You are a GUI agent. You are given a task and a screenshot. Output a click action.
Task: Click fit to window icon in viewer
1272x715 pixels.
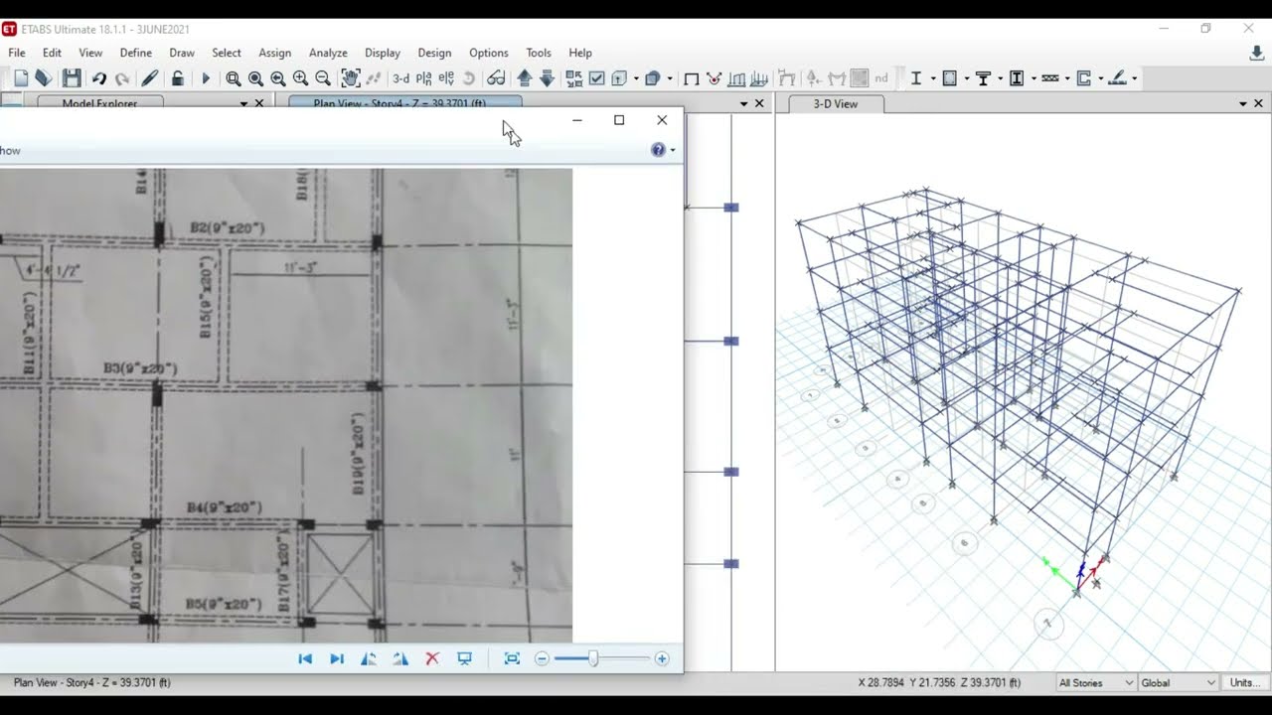[512, 658]
